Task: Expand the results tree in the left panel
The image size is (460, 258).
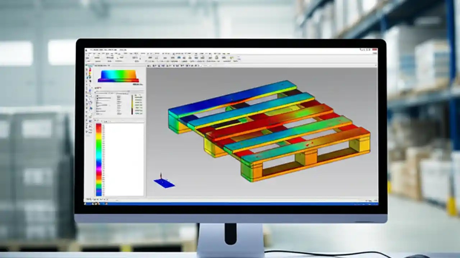Action: pos(96,97)
